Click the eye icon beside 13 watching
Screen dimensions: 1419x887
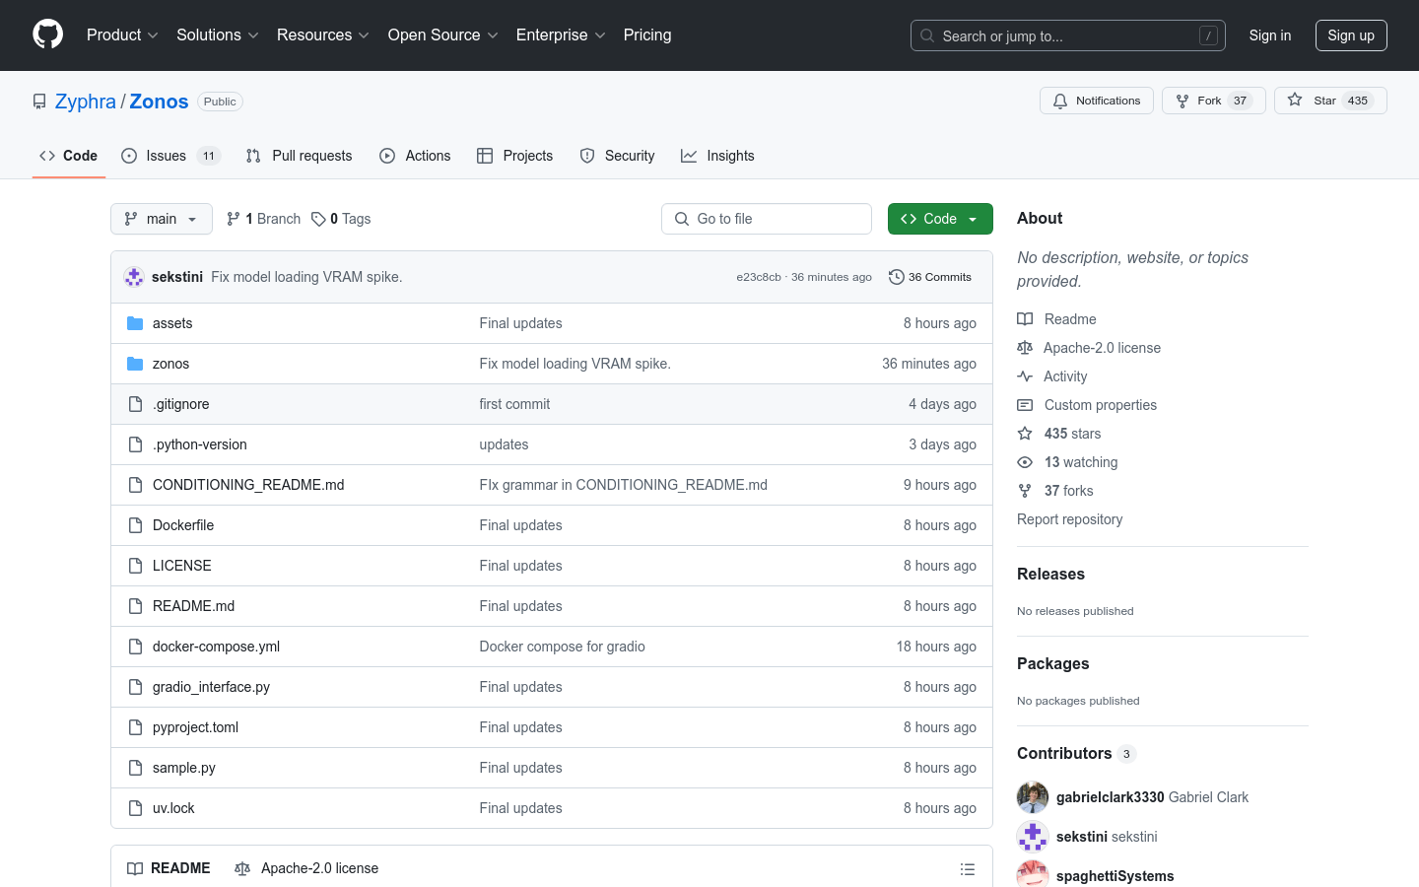point(1025,462)
